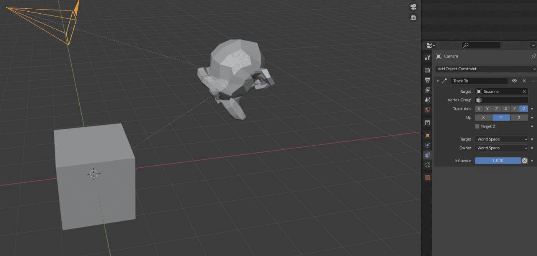Open the Add Object Constraint menu
Screen dimensions: 537x256
point(485,69)
